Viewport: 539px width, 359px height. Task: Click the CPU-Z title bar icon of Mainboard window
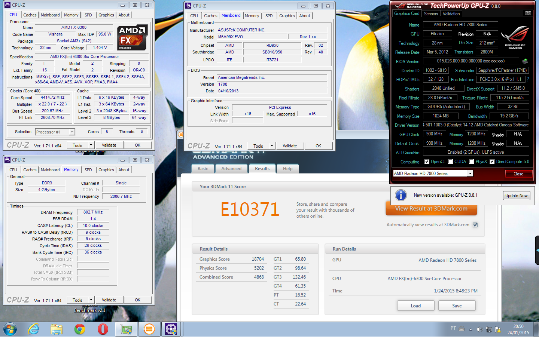(x=188, y=6)
